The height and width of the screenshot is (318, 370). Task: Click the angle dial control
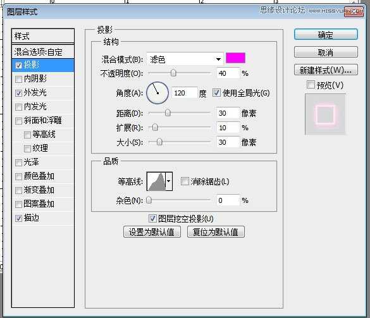(157, 93)
